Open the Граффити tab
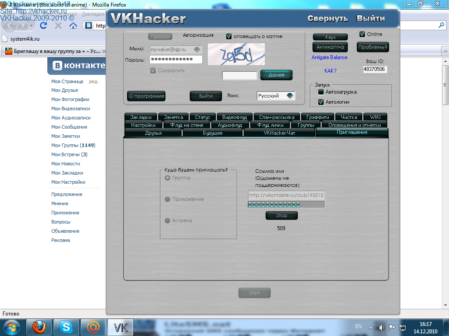The width and height of the screenshot is (449, 336). (318, 117)
